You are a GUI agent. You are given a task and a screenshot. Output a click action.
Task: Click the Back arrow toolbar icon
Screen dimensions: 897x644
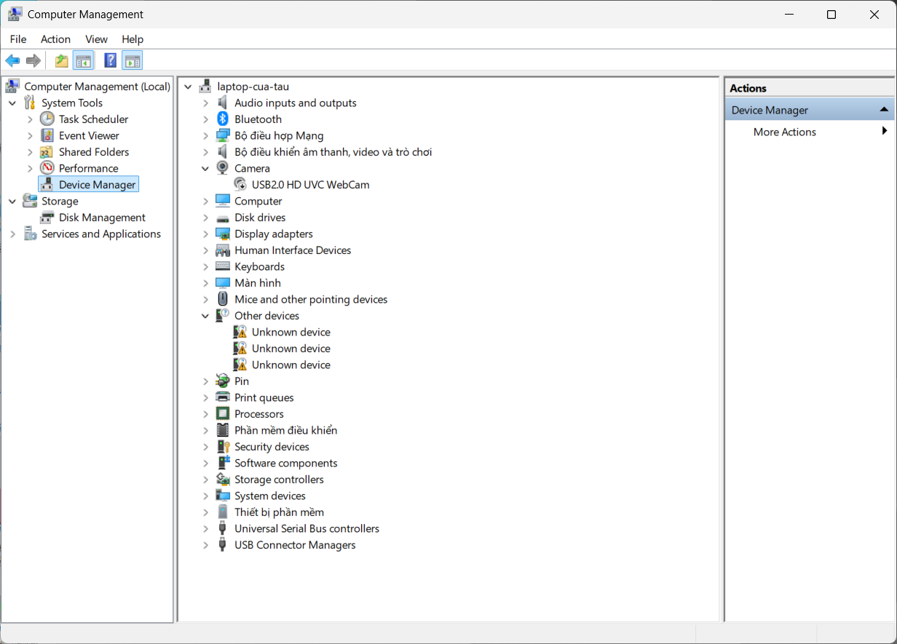pyautogui.click(x=12, y=60)
